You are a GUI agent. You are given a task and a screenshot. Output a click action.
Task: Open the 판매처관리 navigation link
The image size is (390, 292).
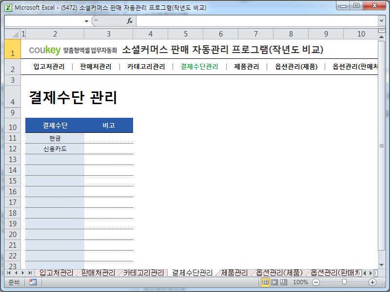(x=96, y=67)
